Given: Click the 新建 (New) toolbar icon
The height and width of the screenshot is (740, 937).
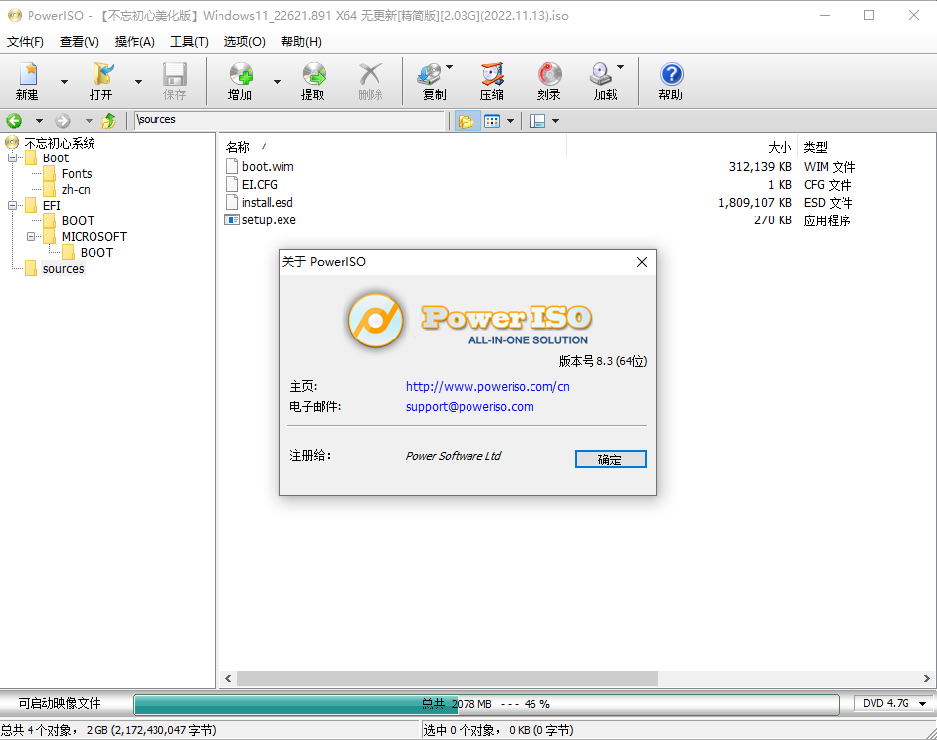Looking at the screenshot, I should click(28, 81).
